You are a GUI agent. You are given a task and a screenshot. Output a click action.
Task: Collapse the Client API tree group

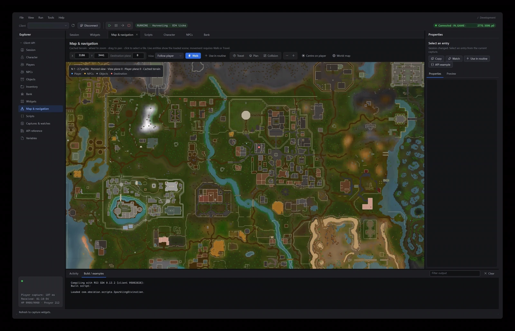tap(21, 43)
